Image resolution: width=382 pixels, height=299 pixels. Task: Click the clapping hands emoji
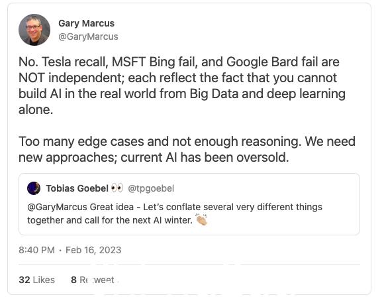pos(201,219)
